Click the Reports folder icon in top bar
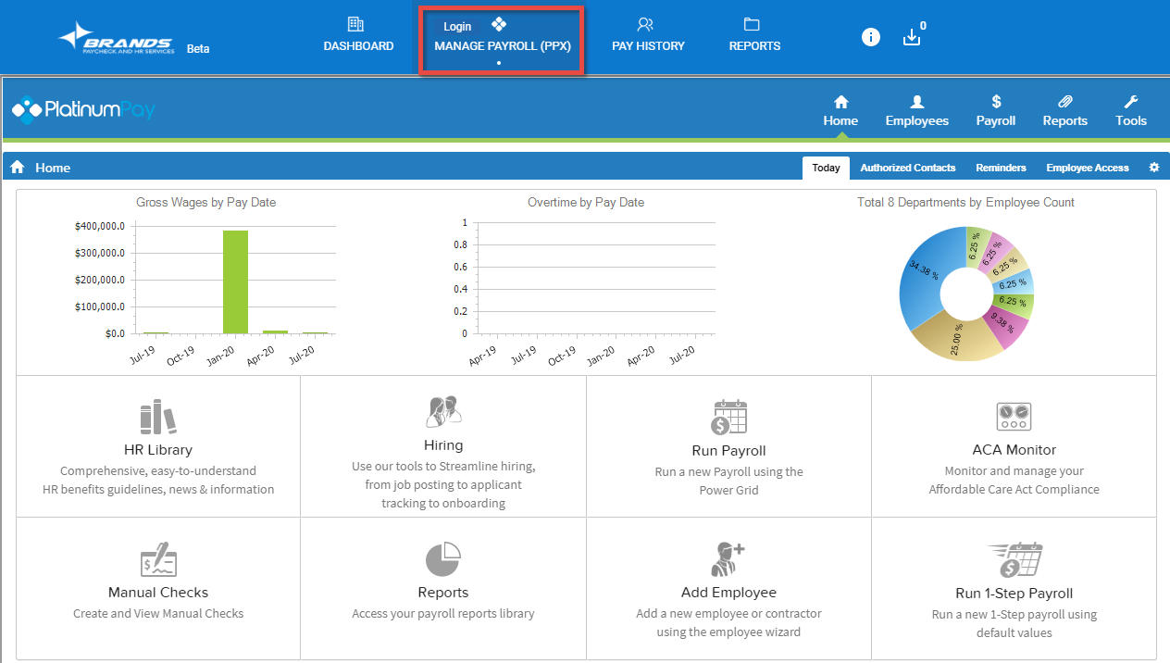 coord(752,24)
